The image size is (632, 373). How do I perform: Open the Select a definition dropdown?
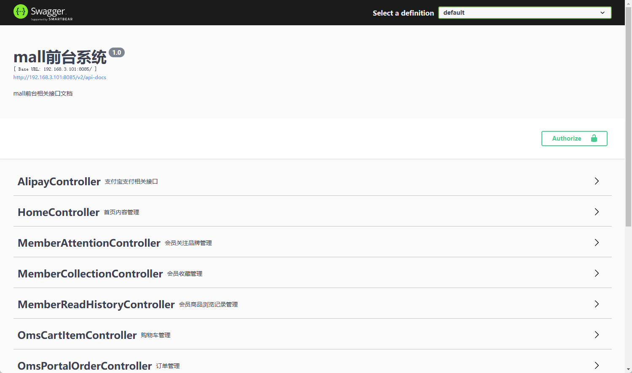point(525,13)
